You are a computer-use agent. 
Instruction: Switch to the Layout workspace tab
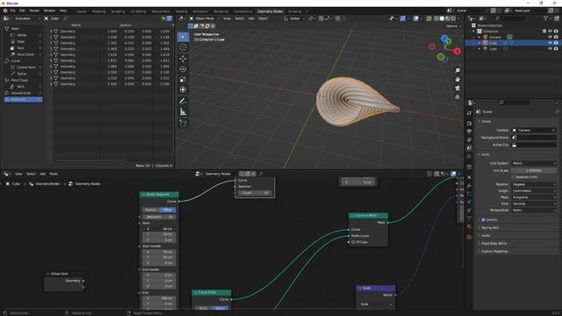(x=82, y=11)
